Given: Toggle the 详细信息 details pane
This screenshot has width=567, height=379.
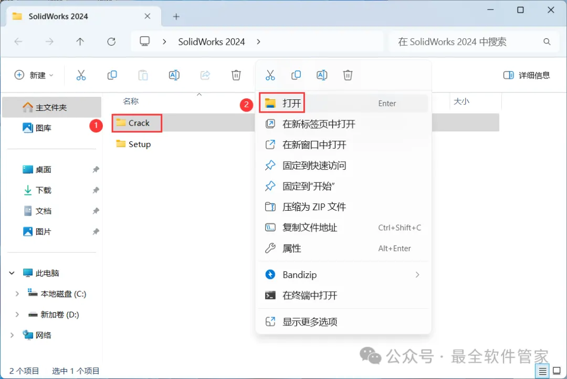Looking at the screenshot, I should point(527,75).
